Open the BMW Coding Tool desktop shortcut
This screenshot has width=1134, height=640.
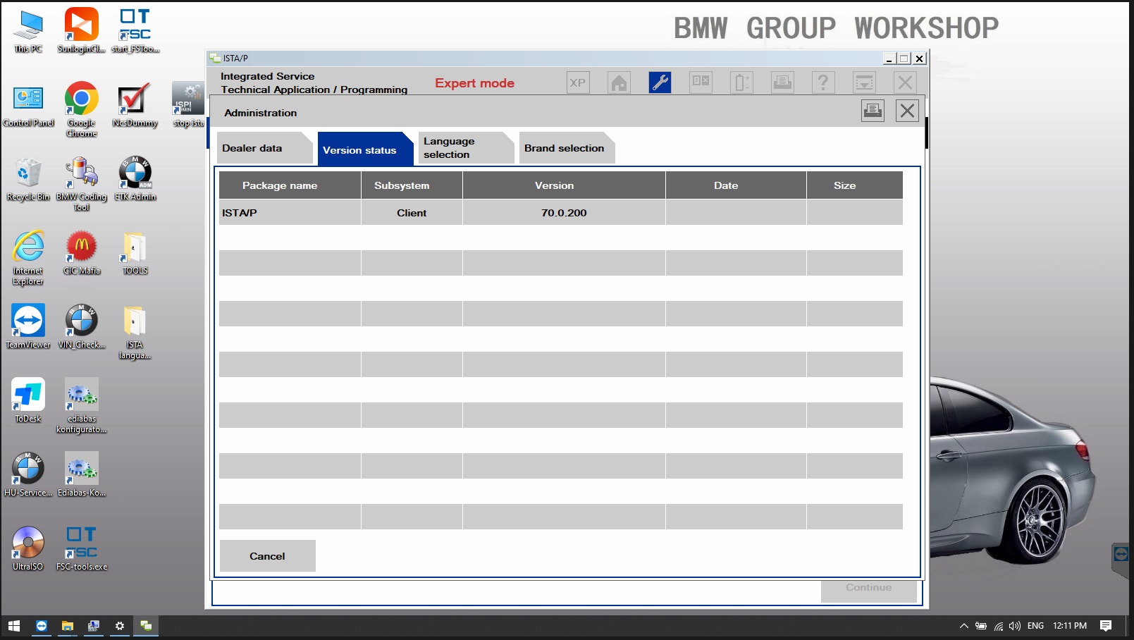(82, 184)
